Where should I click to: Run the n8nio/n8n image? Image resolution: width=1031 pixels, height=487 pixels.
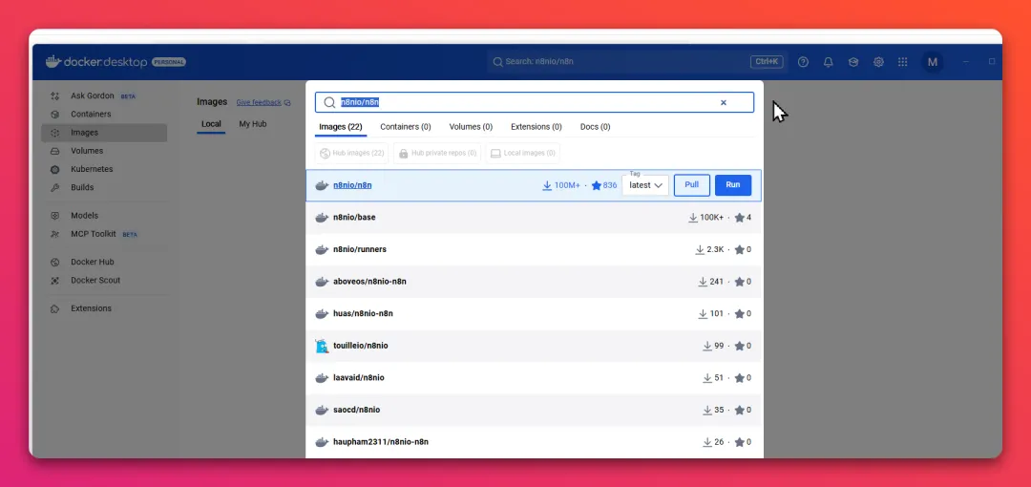pyautogui.click(x=733, y=185)
